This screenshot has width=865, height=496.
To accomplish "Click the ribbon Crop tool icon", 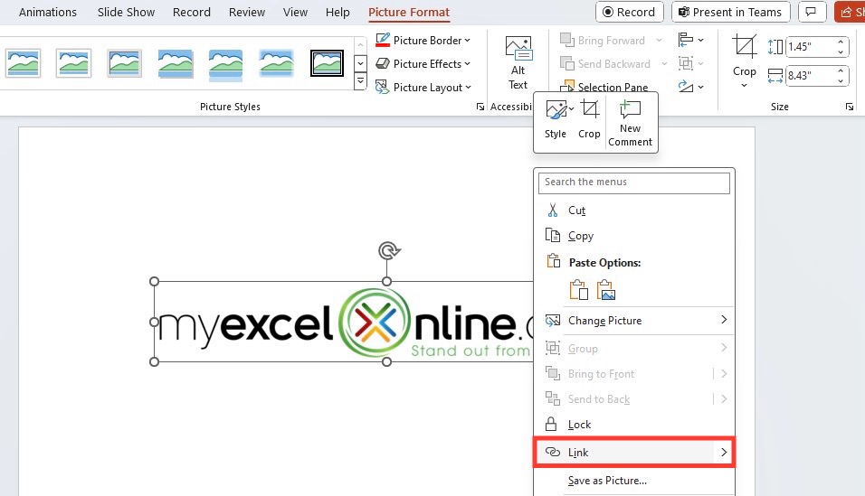I will [744, 46].
